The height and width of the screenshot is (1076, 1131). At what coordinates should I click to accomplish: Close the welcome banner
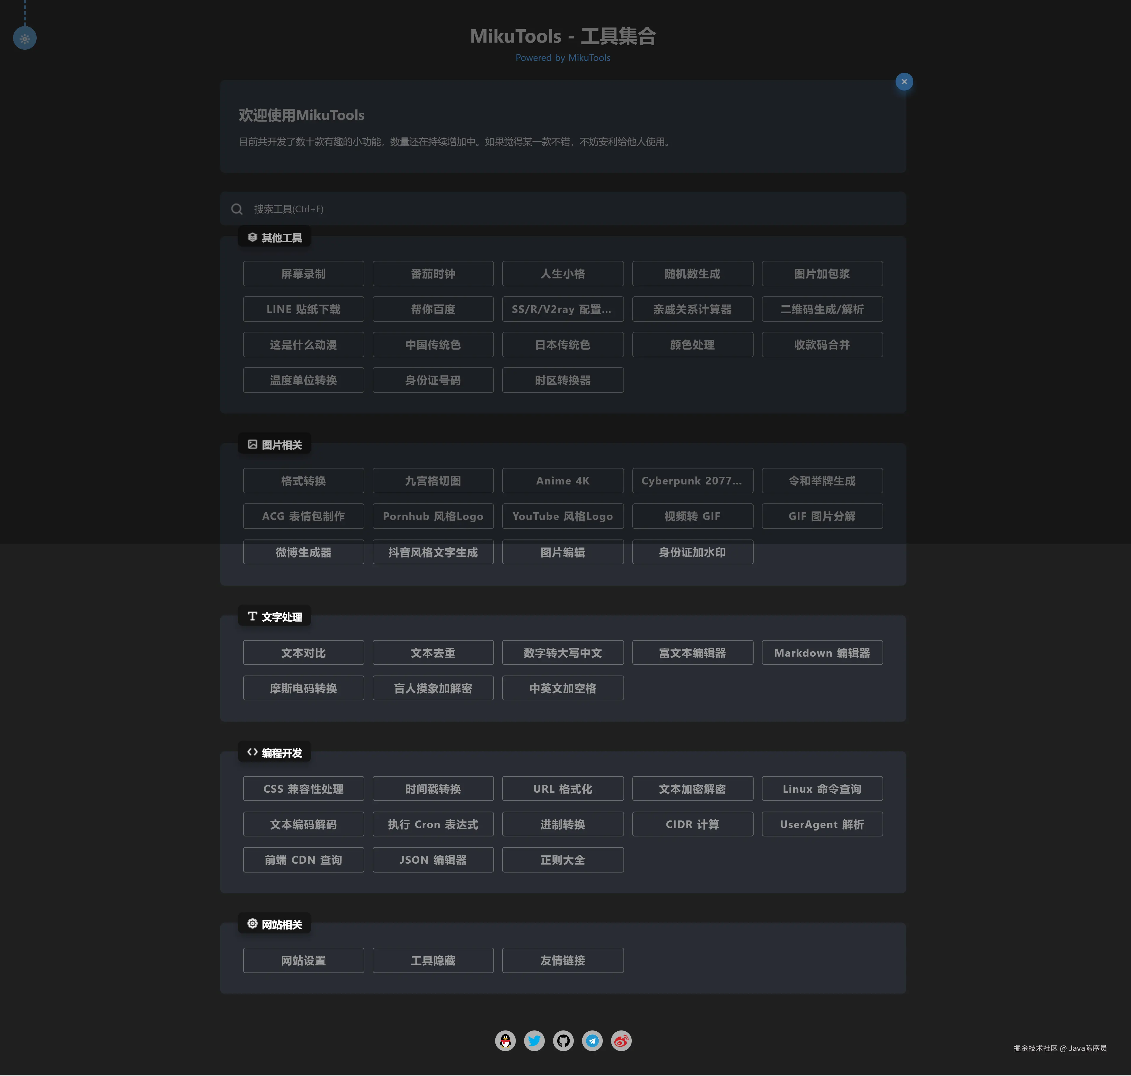coord(904,81)
